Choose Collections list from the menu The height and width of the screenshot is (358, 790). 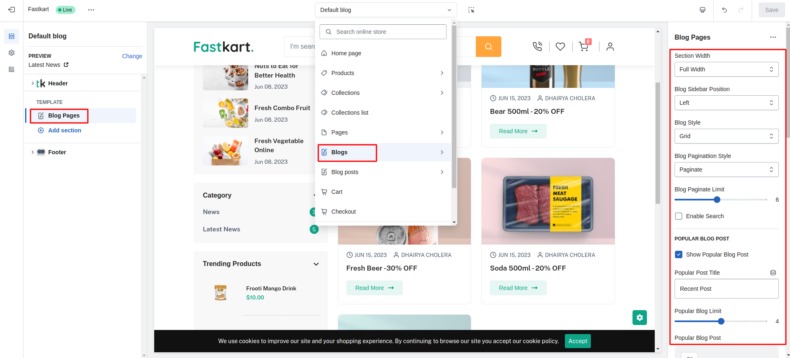click(350, 113)
